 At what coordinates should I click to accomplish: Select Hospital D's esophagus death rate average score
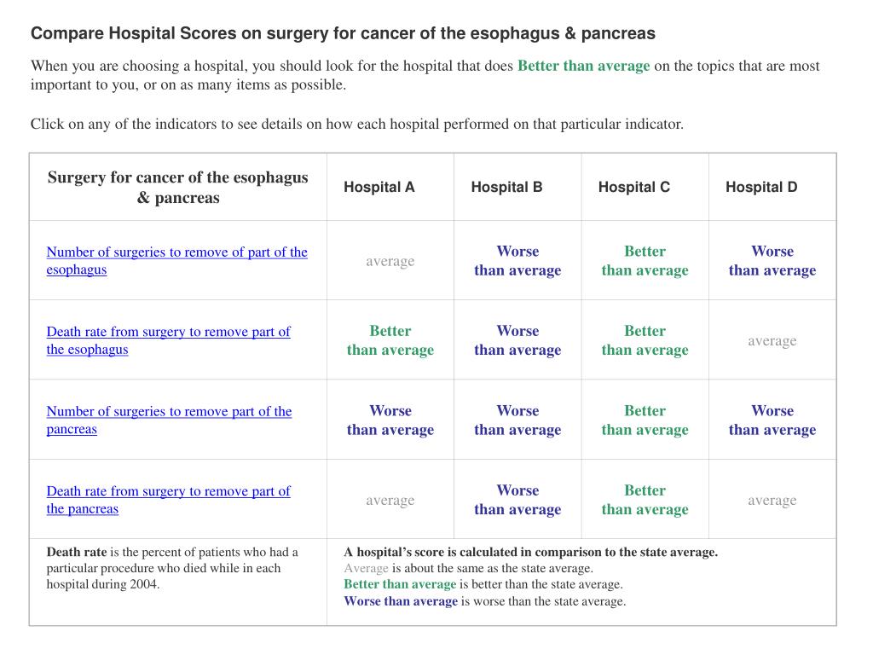[772, 340]
